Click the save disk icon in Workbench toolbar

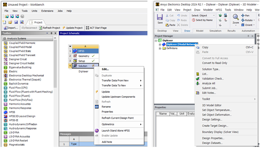click(16, 22)
